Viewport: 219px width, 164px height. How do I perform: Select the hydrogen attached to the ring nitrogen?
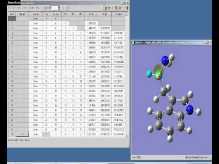coord(198,112)
